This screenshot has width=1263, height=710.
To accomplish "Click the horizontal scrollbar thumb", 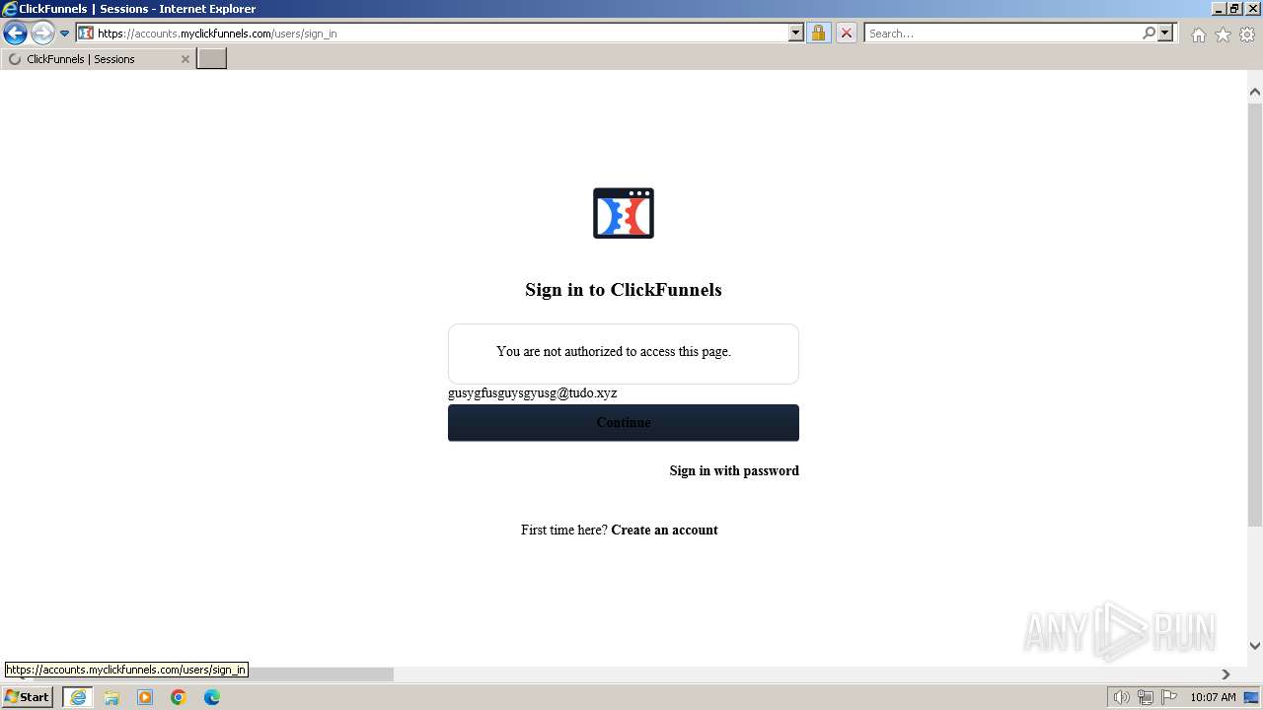I will click(x=213, y=674).
